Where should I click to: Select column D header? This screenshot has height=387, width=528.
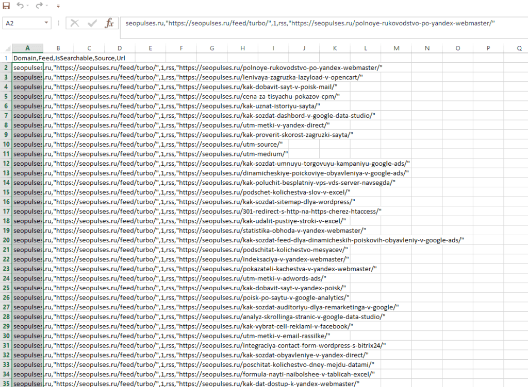[120, 48]
